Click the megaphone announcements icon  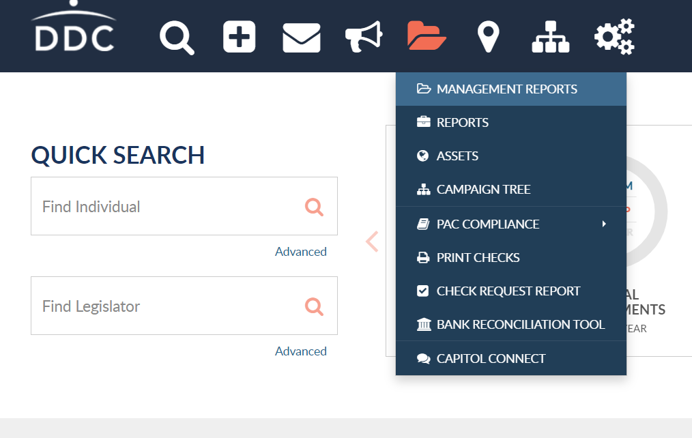[x=364, y=37]
